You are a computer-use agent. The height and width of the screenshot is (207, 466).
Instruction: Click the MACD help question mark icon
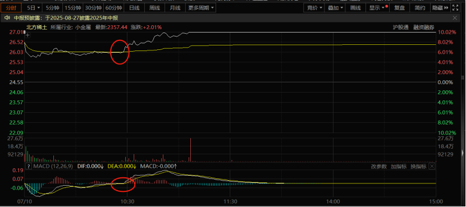pos(29,166)
